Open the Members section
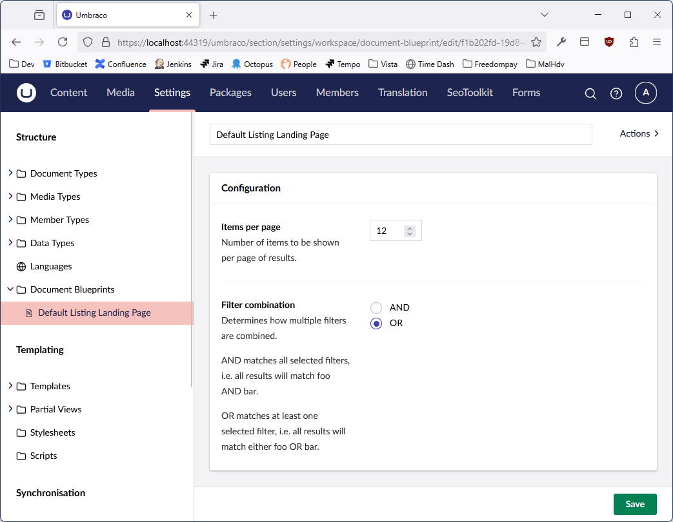 click(337, 93)
